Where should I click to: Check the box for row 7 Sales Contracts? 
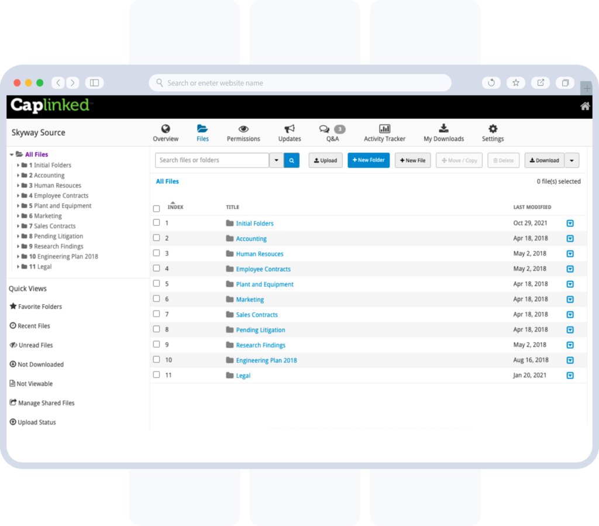click(x=156, y=314)
